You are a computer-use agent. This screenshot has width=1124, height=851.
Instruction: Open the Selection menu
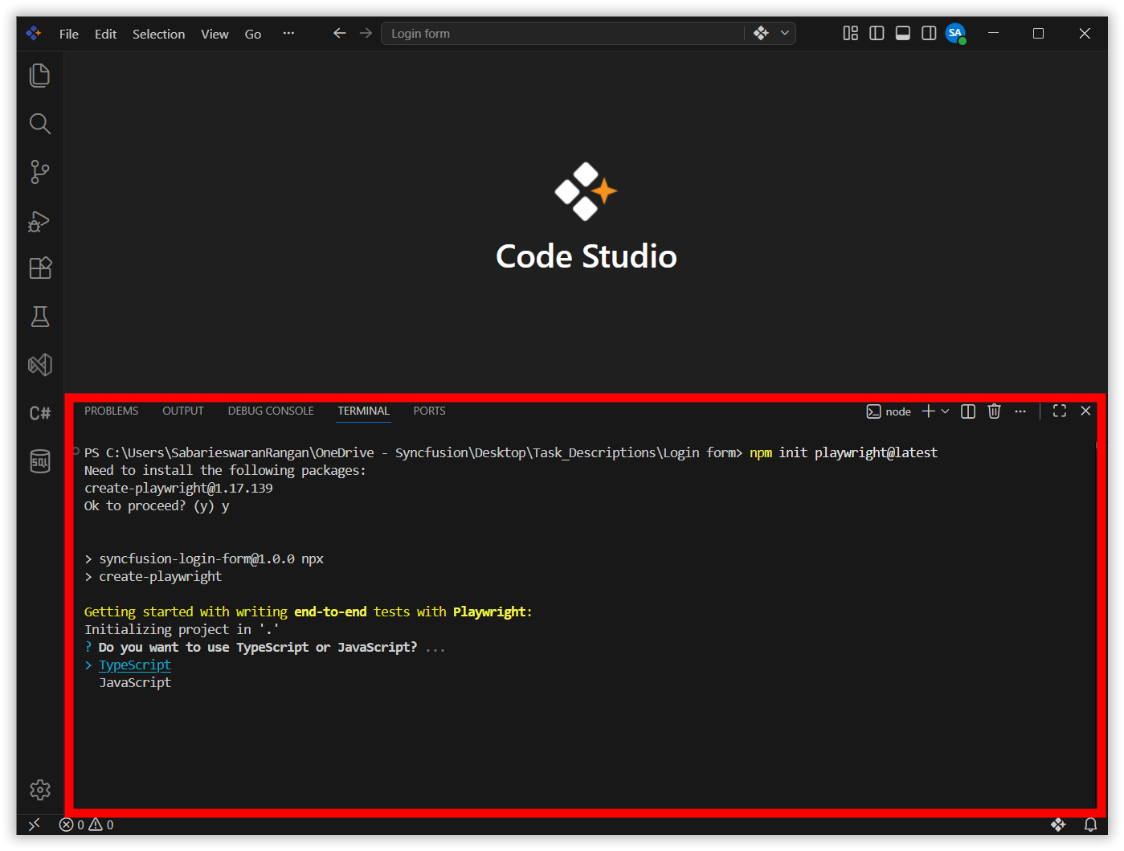coord(158,34)
